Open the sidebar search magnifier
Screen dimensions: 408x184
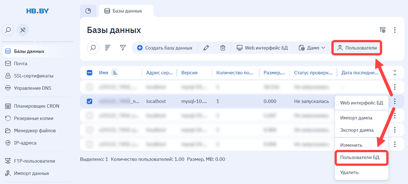(8, 30)
